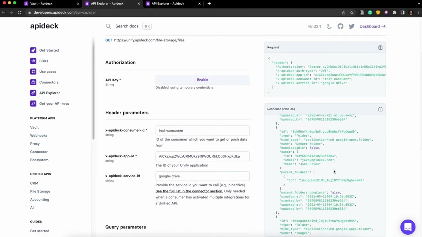
Task: Open the All unified APIs item
Action: point(32,208)
